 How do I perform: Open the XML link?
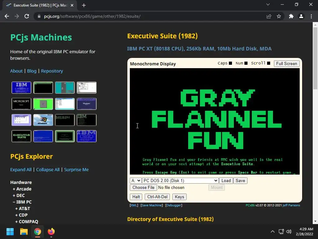pyautogui.click(x=134, y=205)
